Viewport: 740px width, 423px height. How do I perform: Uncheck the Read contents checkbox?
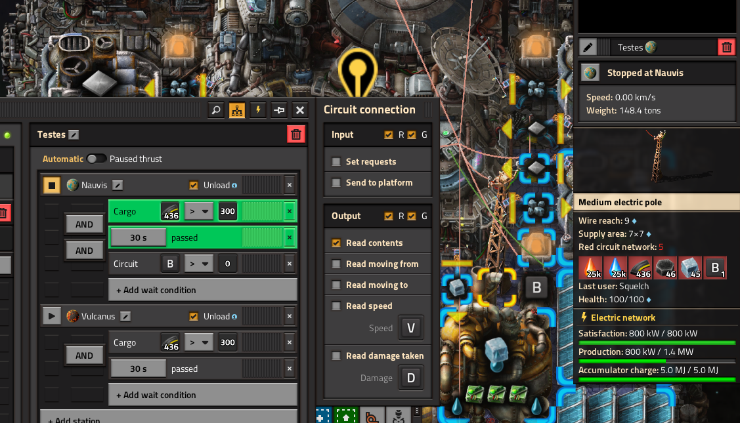pos(336,243)
